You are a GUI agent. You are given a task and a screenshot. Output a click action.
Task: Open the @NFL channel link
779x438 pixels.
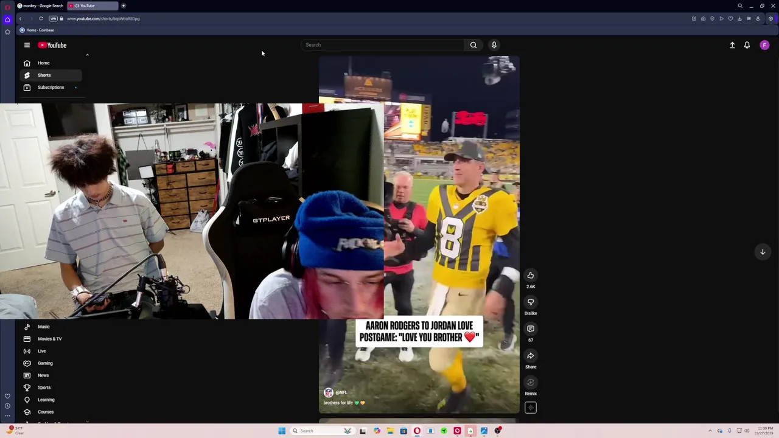tap(341, 392)
